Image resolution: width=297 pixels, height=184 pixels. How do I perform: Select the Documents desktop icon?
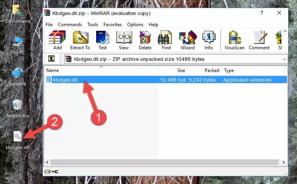(17, 14)
